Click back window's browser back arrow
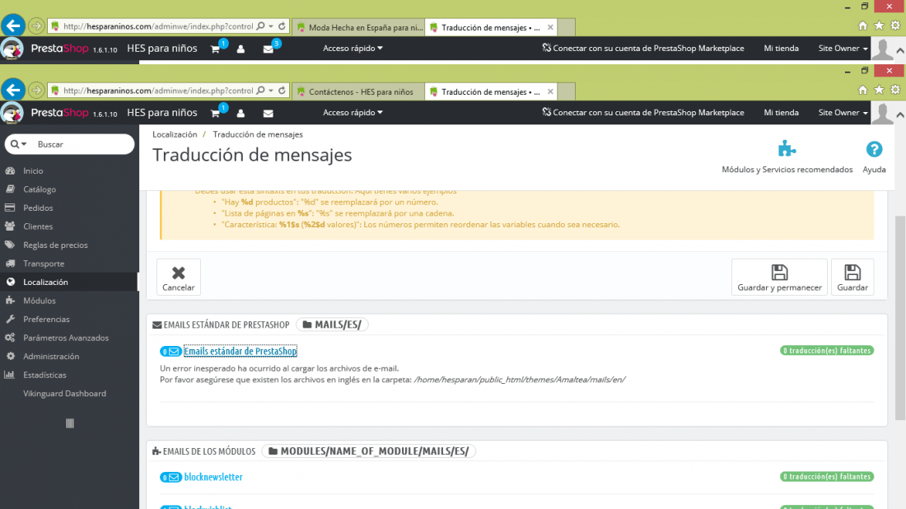This screenshot has width=906, height=509. (x=12, y=26)
